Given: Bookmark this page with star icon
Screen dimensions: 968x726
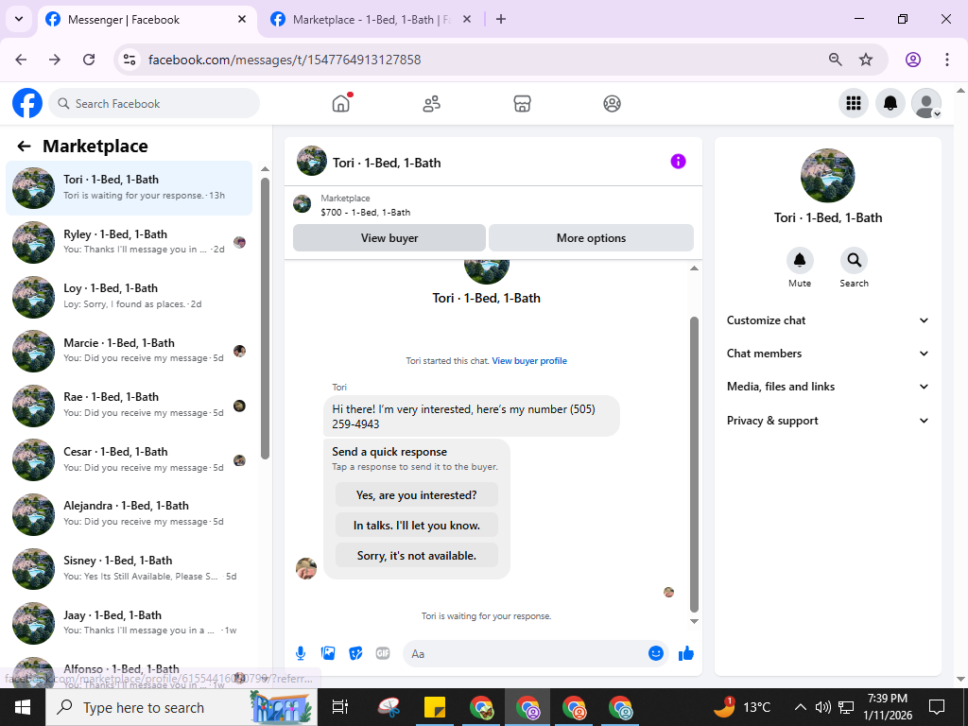Looking at the screenshot, I should 866,60.
